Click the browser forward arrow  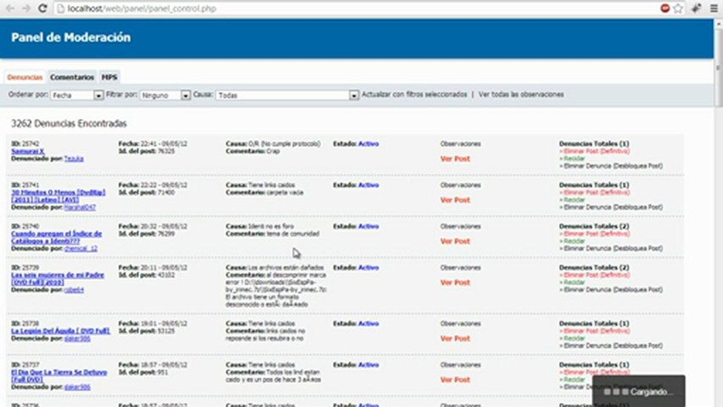[x=26, y=8]
